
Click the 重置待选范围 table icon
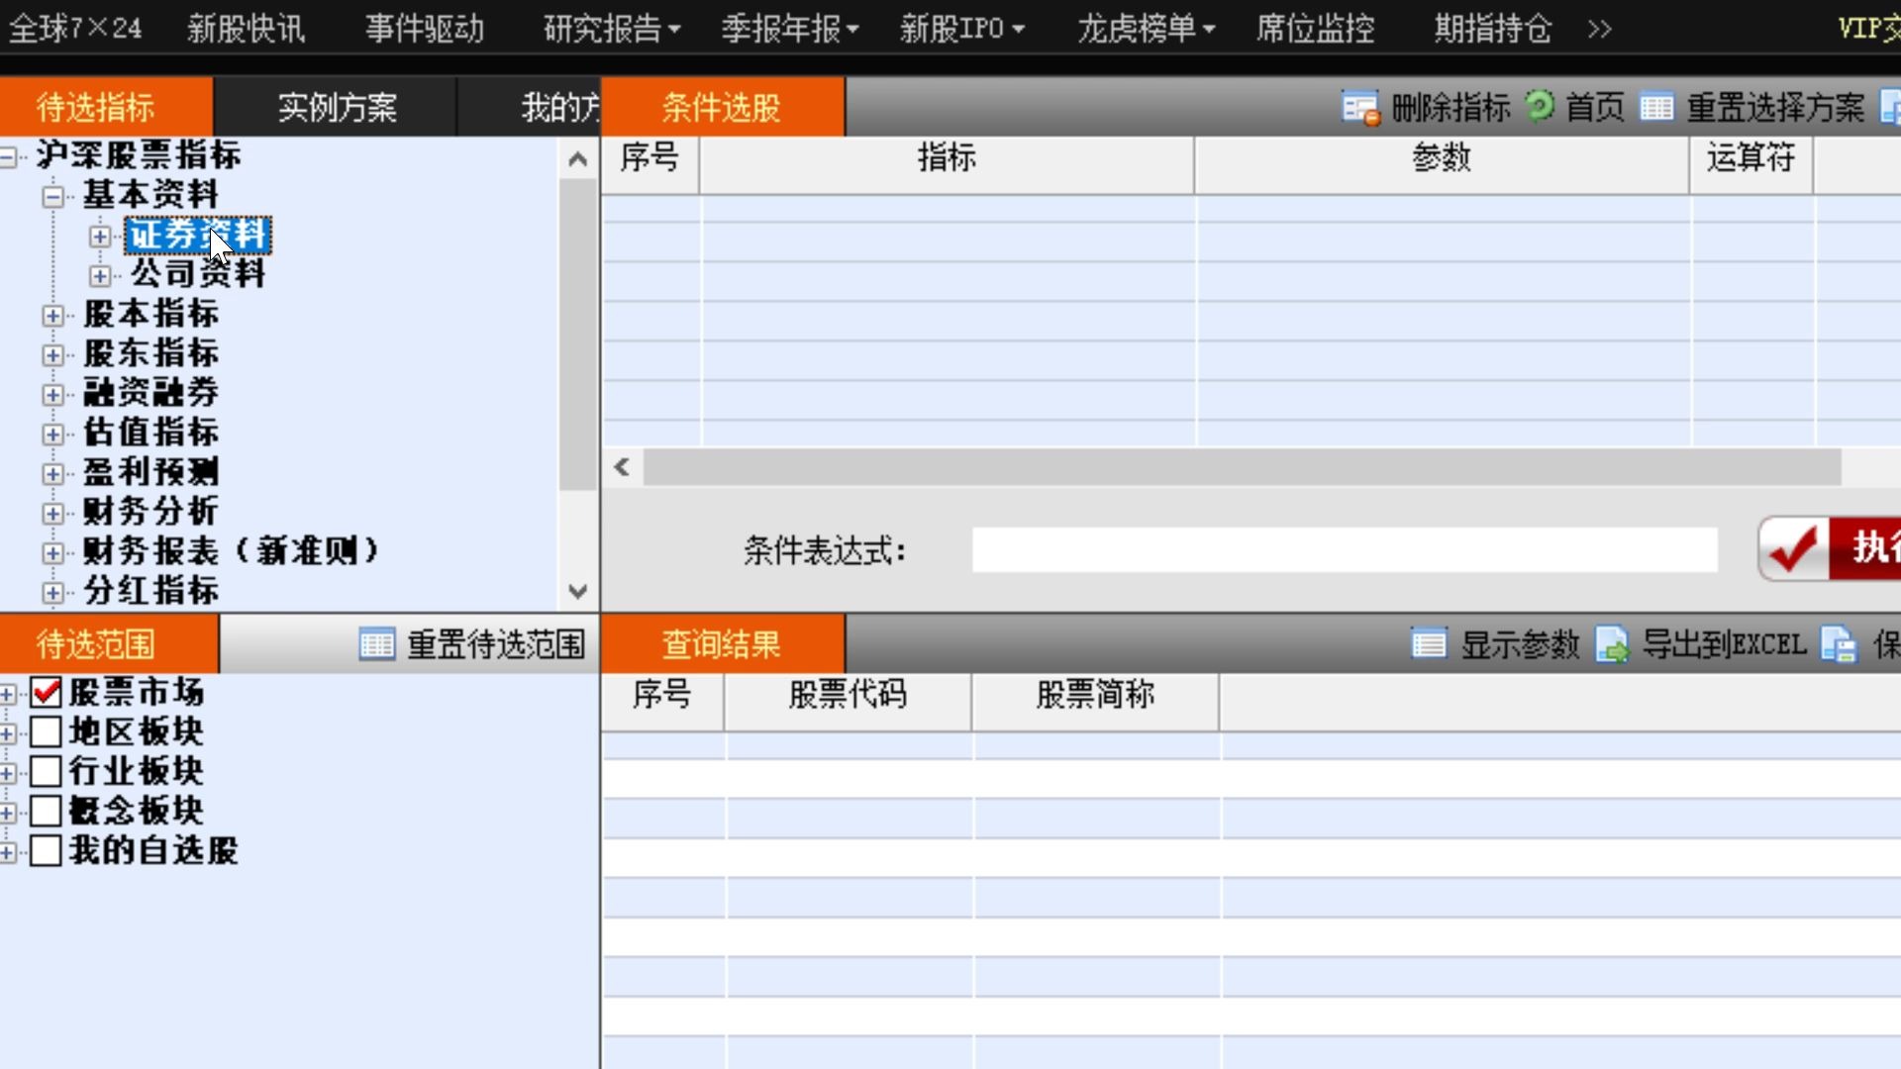(x=377, y=644)
